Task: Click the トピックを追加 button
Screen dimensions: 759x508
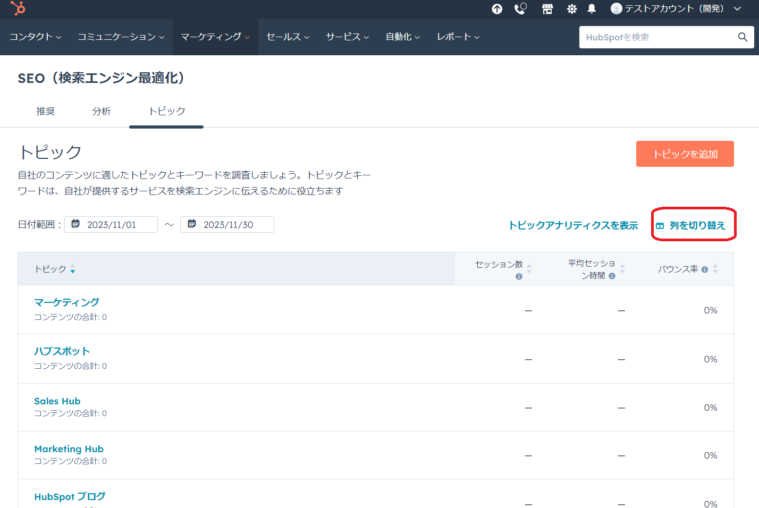Action: tap(685, 154)
